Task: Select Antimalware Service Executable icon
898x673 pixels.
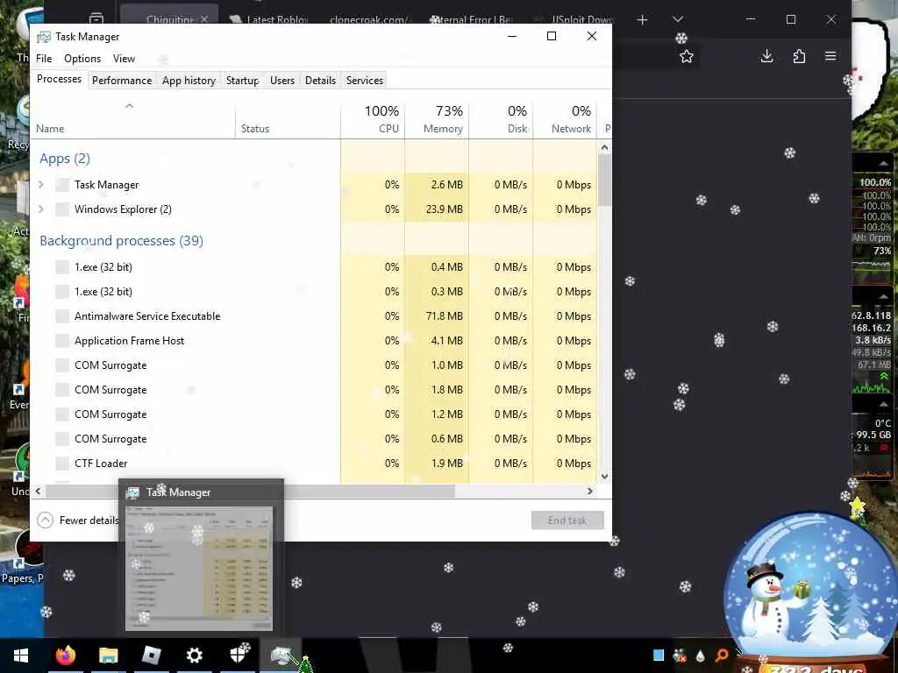Action: [62, 315]
